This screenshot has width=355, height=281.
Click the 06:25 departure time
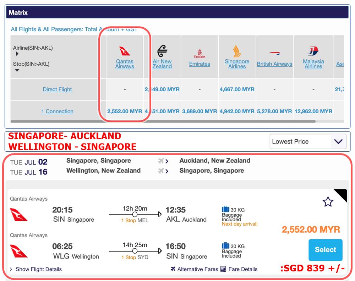(62, 246)
